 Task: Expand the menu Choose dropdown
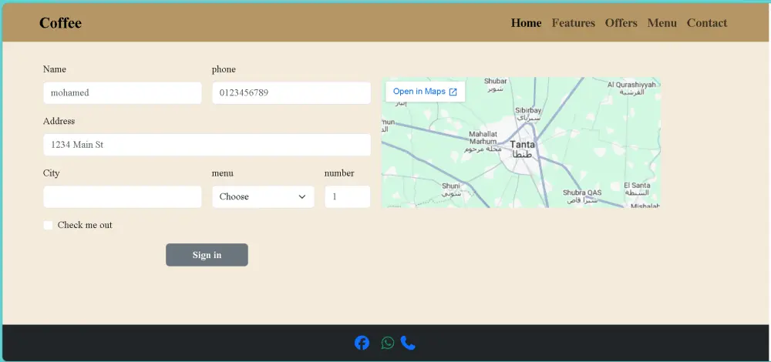(x=263, y=196)
